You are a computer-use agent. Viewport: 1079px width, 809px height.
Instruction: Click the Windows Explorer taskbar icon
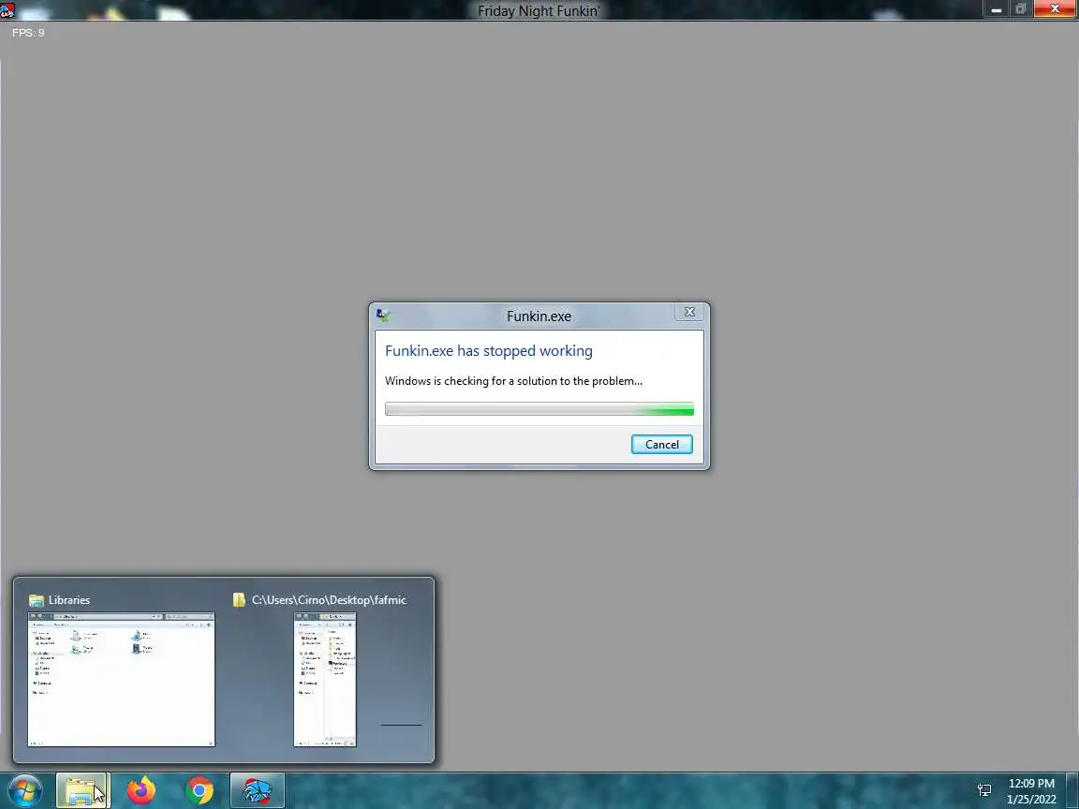coord(81,790)
